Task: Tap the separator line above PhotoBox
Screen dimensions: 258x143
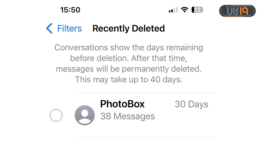Action: (x=147, y=93)
